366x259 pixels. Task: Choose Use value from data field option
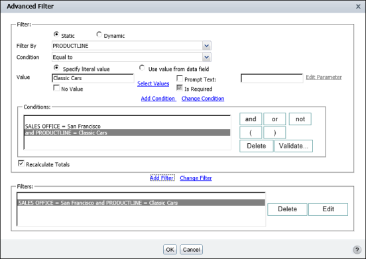142,68
